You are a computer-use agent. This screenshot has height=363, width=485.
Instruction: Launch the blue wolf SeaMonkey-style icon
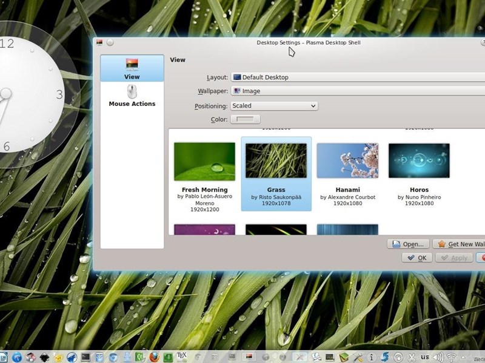72,357
